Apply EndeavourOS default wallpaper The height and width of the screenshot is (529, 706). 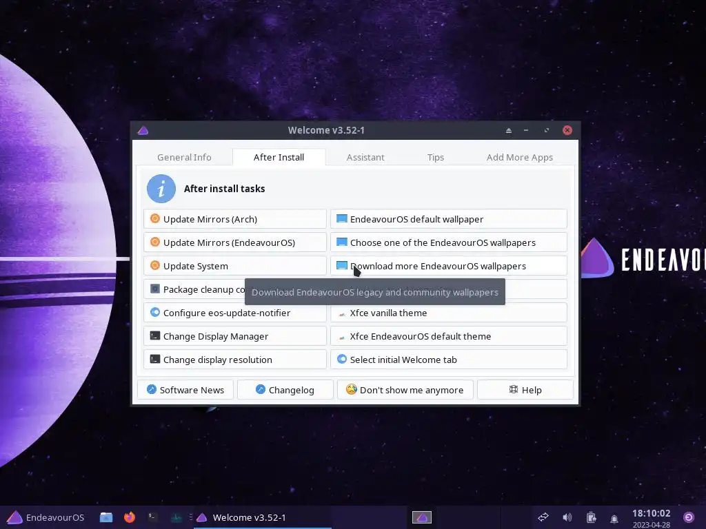pos(448,219)
